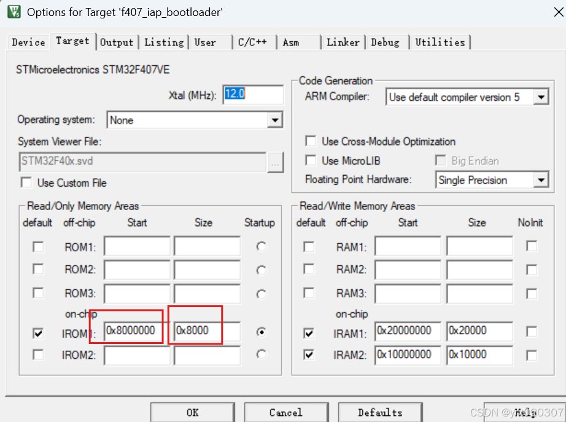The height and width of the screenshot is (422, 566).
Task: Click the Keil uVision icon in title bar
Action: click(x=14, y=12)
